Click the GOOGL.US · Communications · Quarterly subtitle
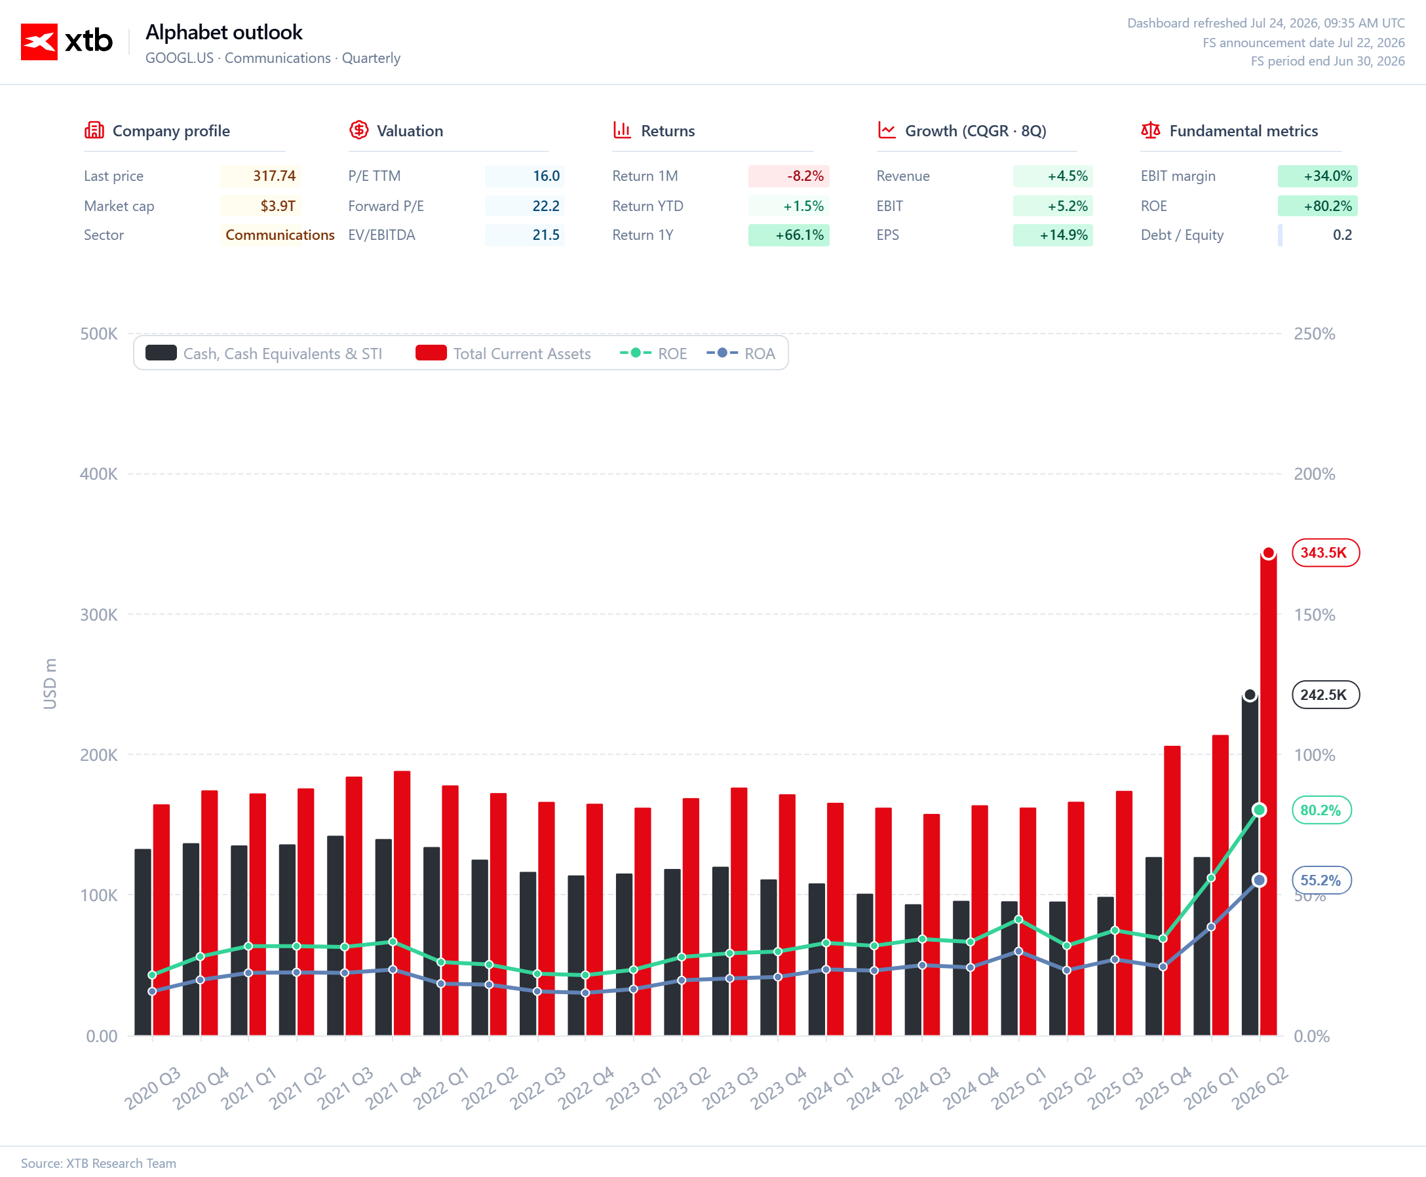Viewport: 1426px width, 1177px height. coord(273,58)
